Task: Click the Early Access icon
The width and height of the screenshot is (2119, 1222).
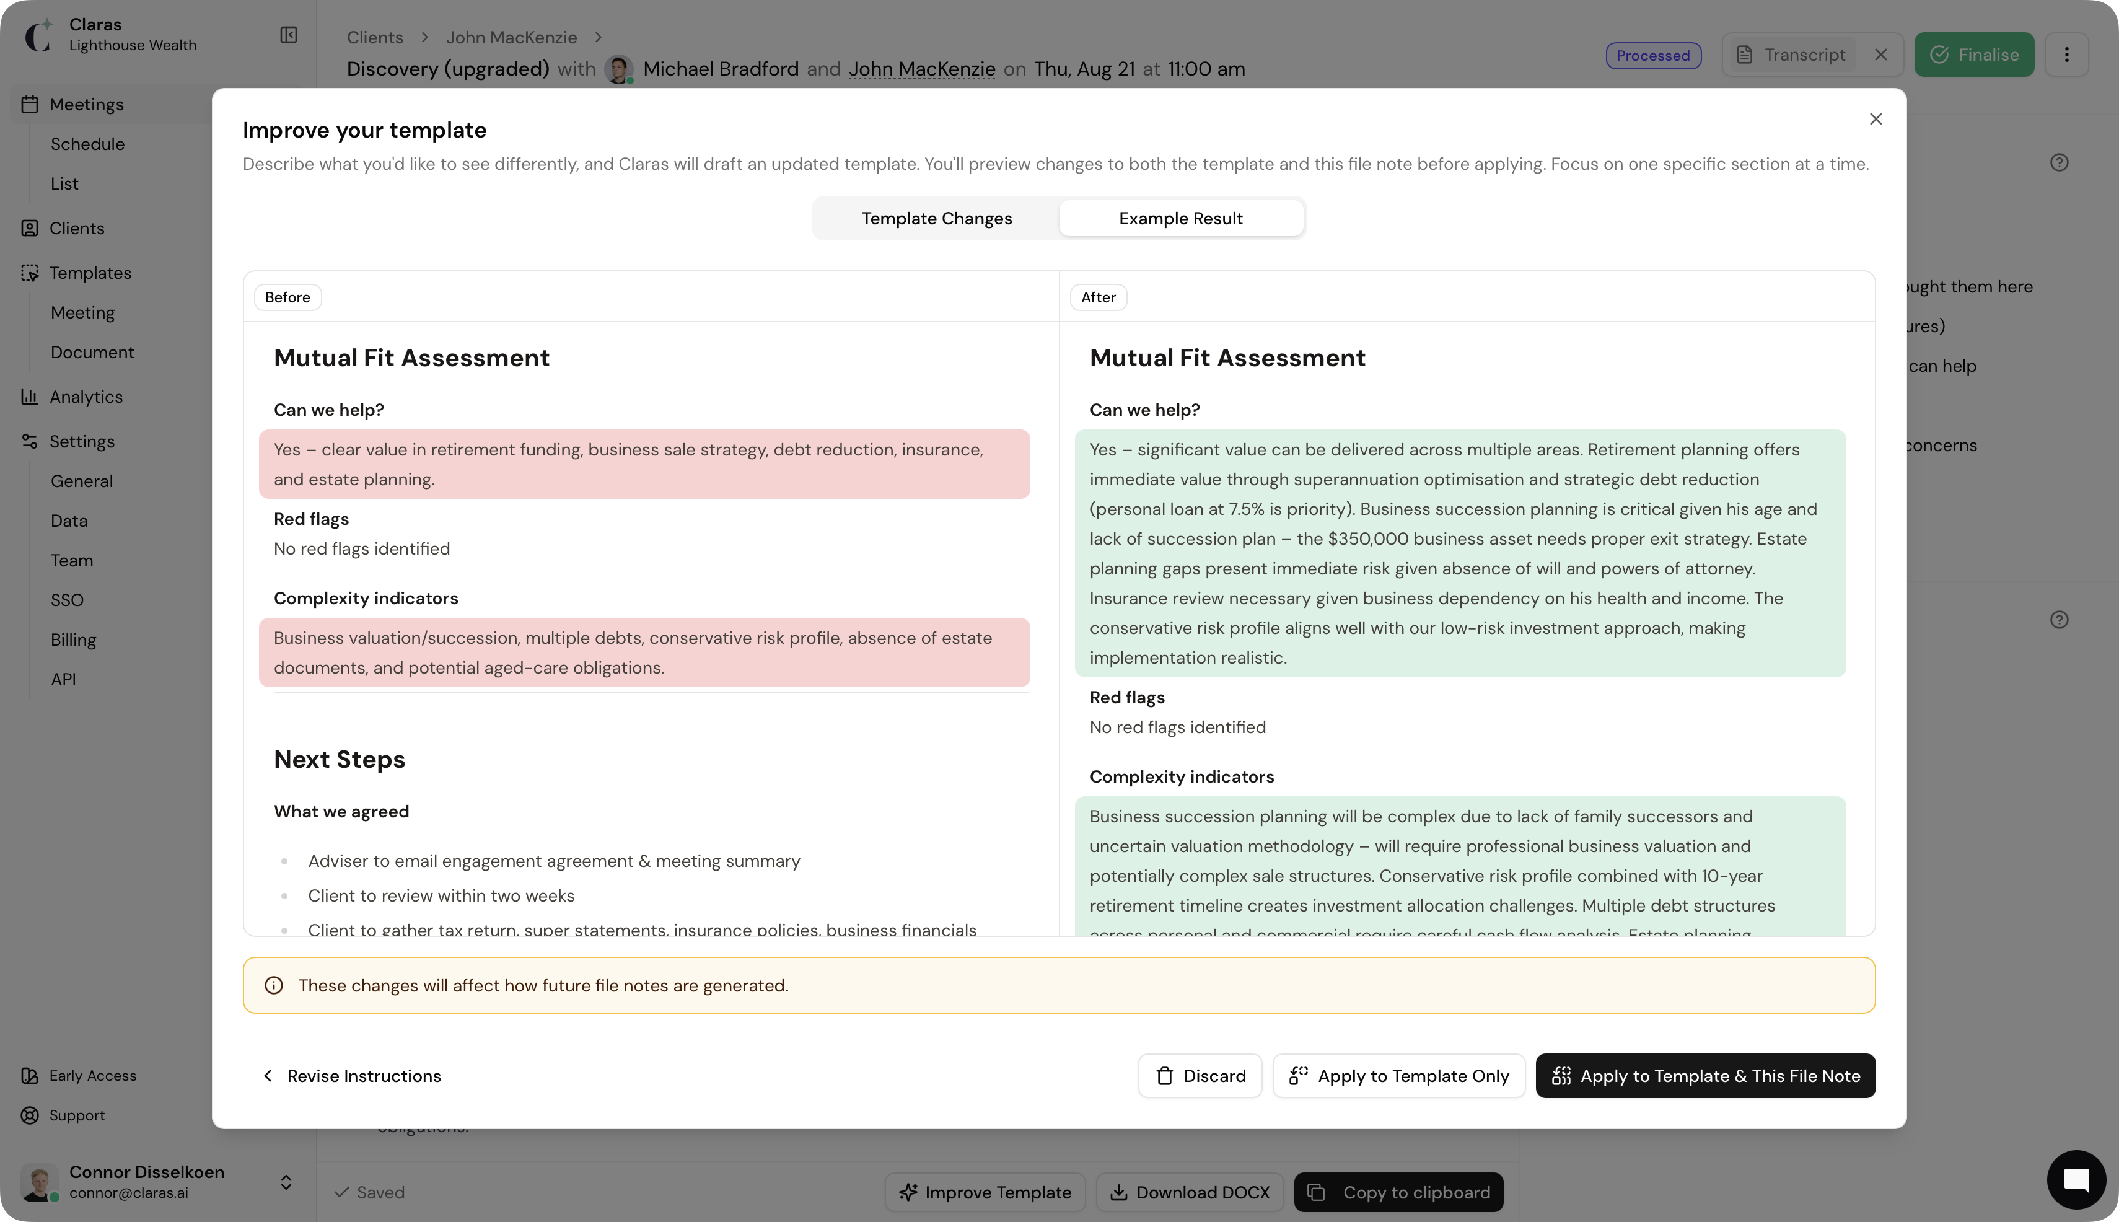Action: click(x=30, y=1075)
